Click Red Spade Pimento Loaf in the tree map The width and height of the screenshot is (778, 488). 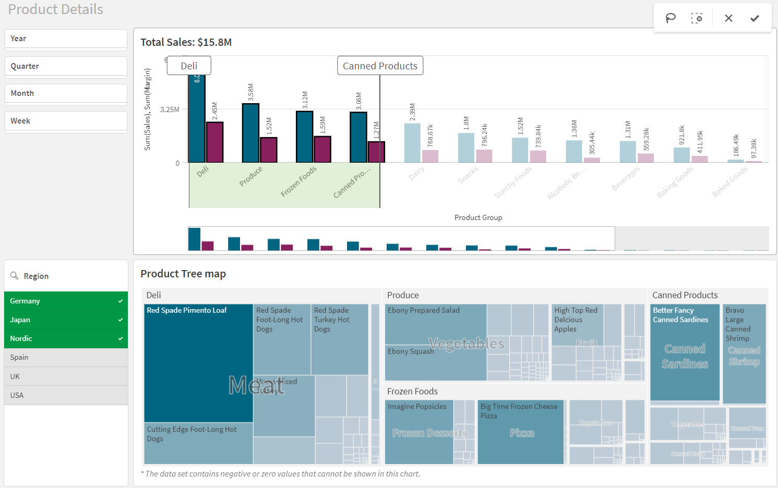(x=198, y=362)
